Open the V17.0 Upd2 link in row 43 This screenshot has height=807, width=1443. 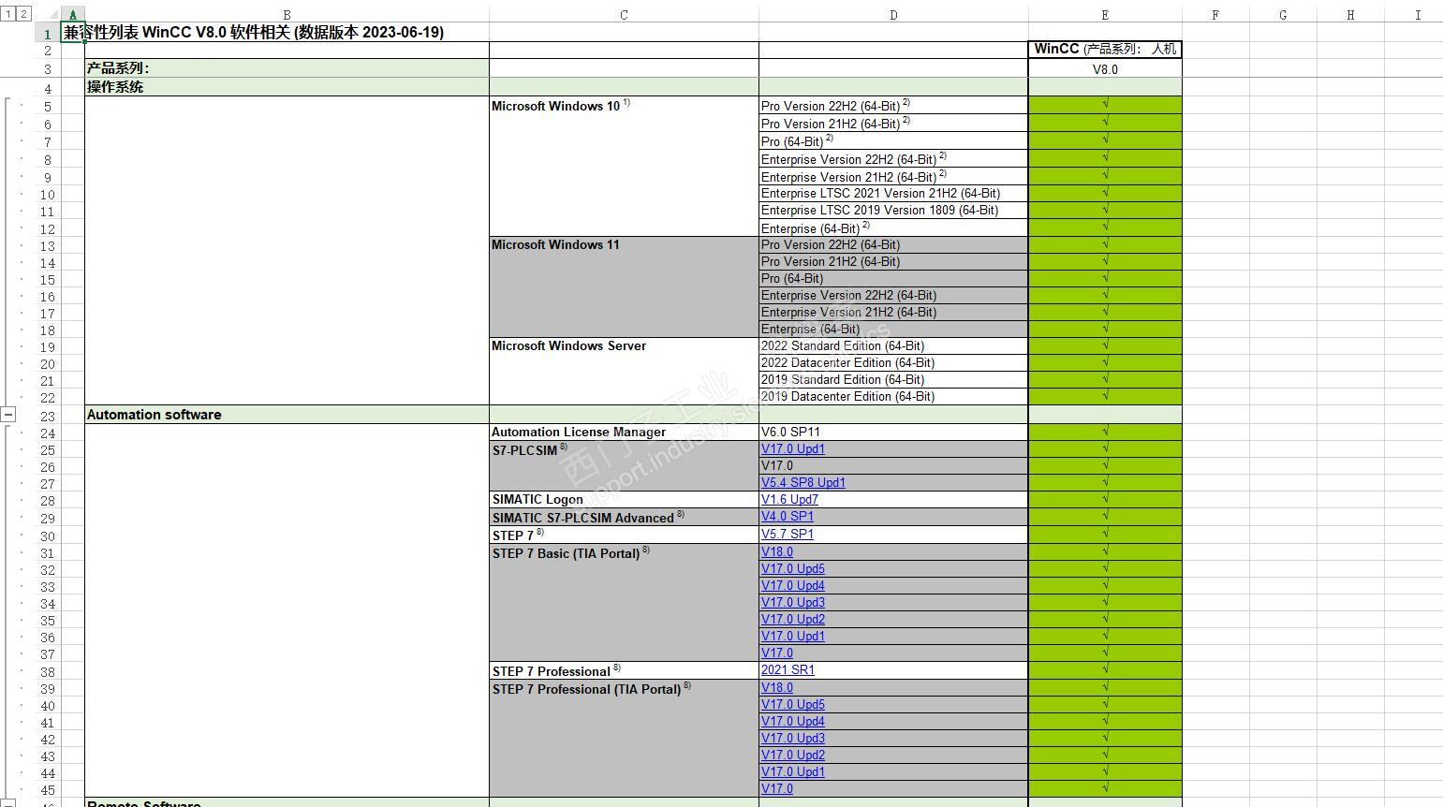(x=793, y=756)
